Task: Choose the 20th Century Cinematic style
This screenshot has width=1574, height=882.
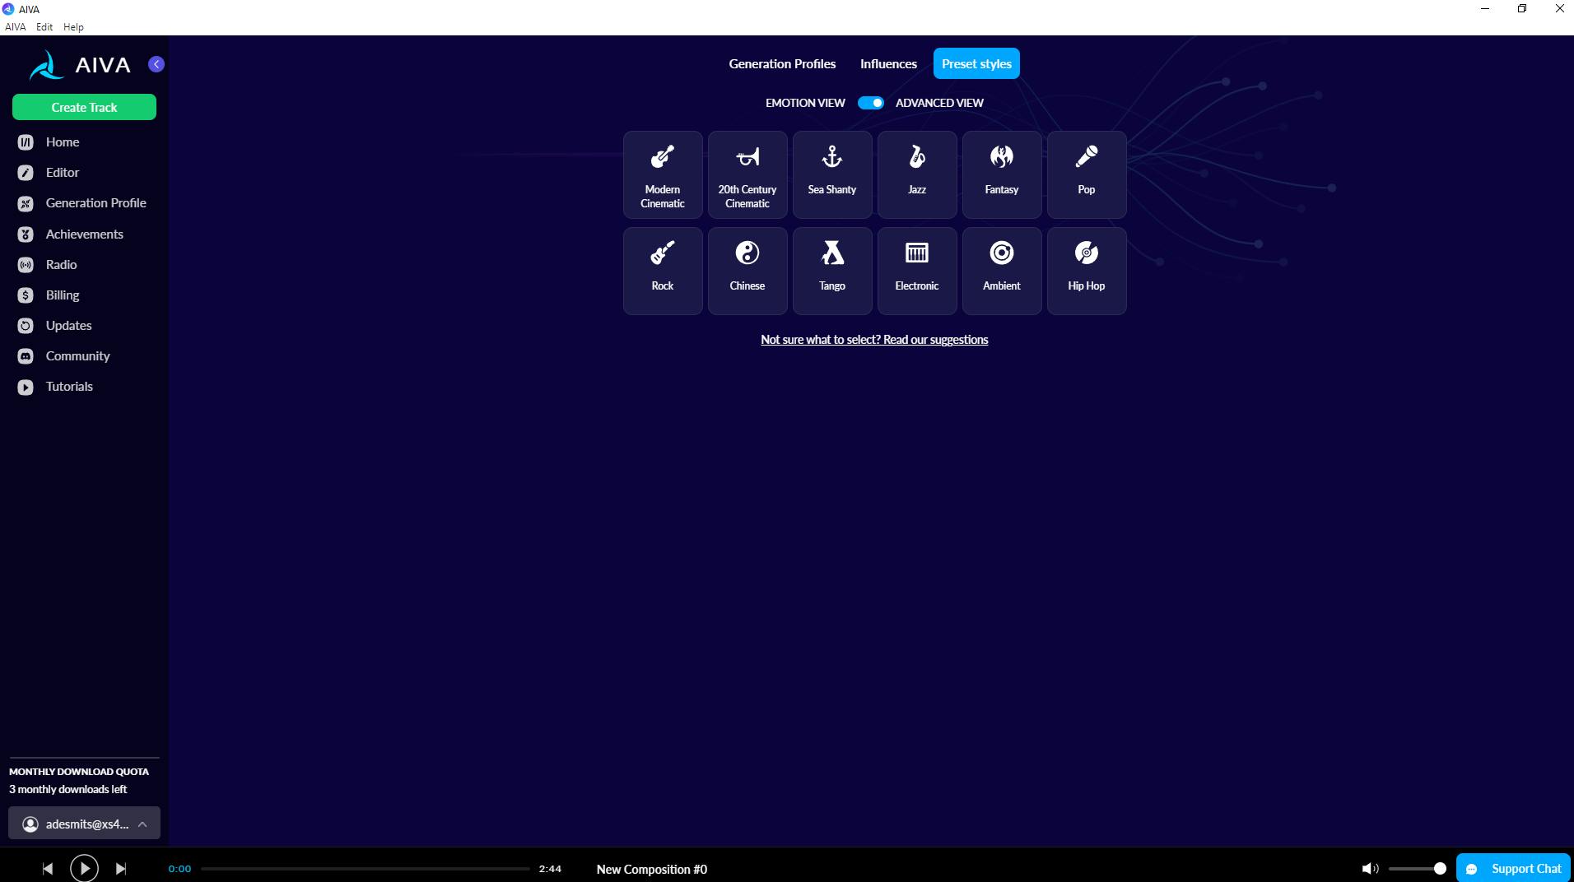Action: click(x=747, y=174)
